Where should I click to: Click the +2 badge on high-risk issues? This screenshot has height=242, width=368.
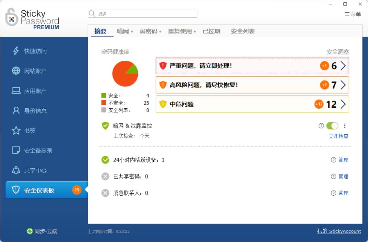click(325, 85)
